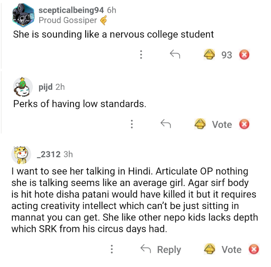
Task: Downvote pijd's comment
Action: click(244, 124)
